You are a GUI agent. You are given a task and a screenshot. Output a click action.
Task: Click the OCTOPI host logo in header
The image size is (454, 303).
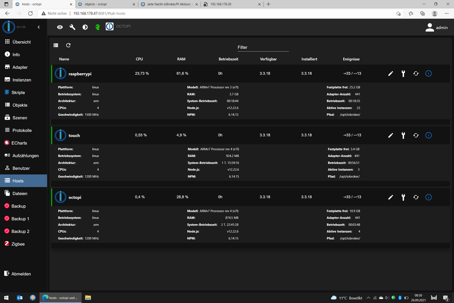coord(109,27)
